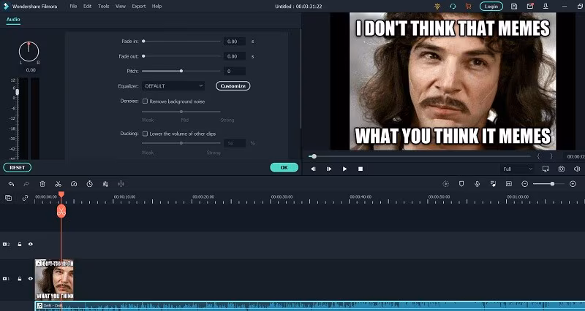This screenshot has height=311, width=585.
Task: Zoom out timeline with minus icon
Action: coord(524,184)
